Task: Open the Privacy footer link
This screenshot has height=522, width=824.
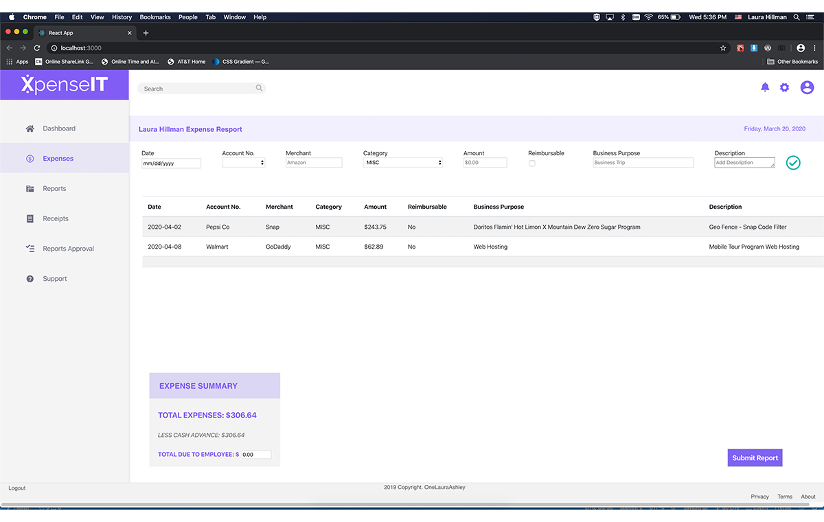Action: coord(759,497)
